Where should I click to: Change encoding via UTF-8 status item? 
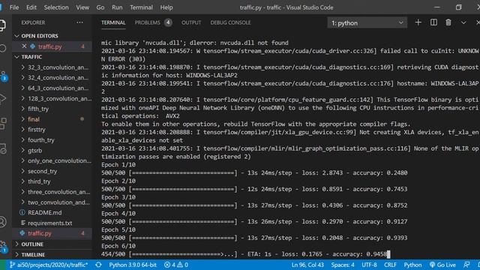pyautogui.click(x=369, y=265)
